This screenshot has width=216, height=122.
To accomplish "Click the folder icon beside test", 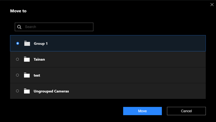I will click(27, 75).
